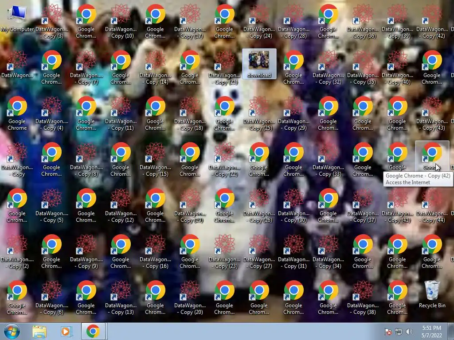
Task: Click DataWagon - Copy (44) shortcut
Action: click(432, 205)
